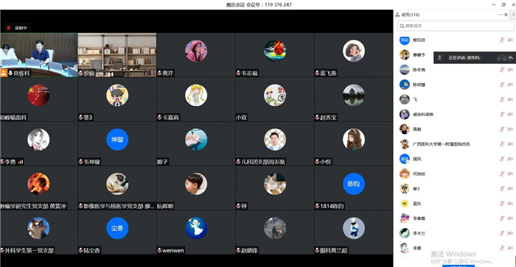Click the recording status indicator

point(17,28)
